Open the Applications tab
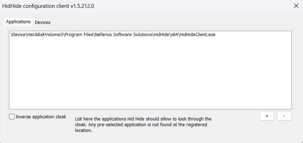The height and width of the screenshot is (143, 303). pyautogui.click(x=18, y=22)
